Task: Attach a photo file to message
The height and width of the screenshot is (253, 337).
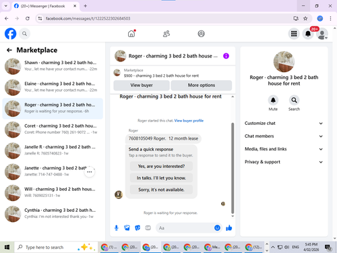Action: [127, 228]
